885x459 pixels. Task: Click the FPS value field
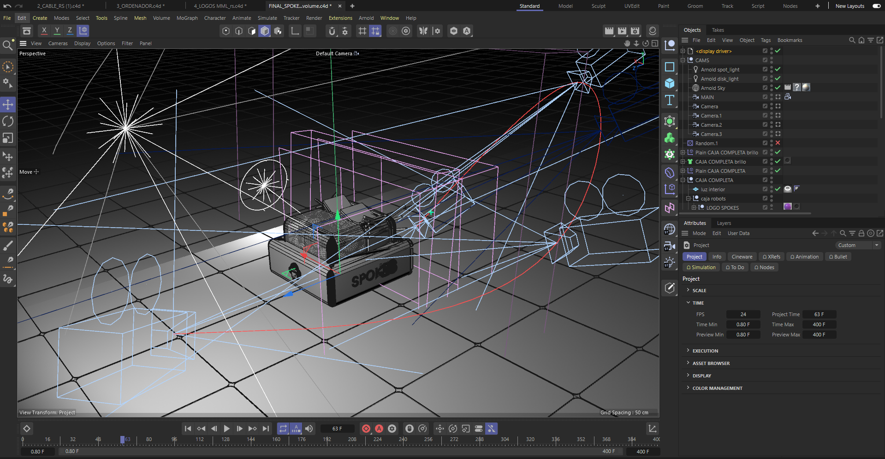743,314
